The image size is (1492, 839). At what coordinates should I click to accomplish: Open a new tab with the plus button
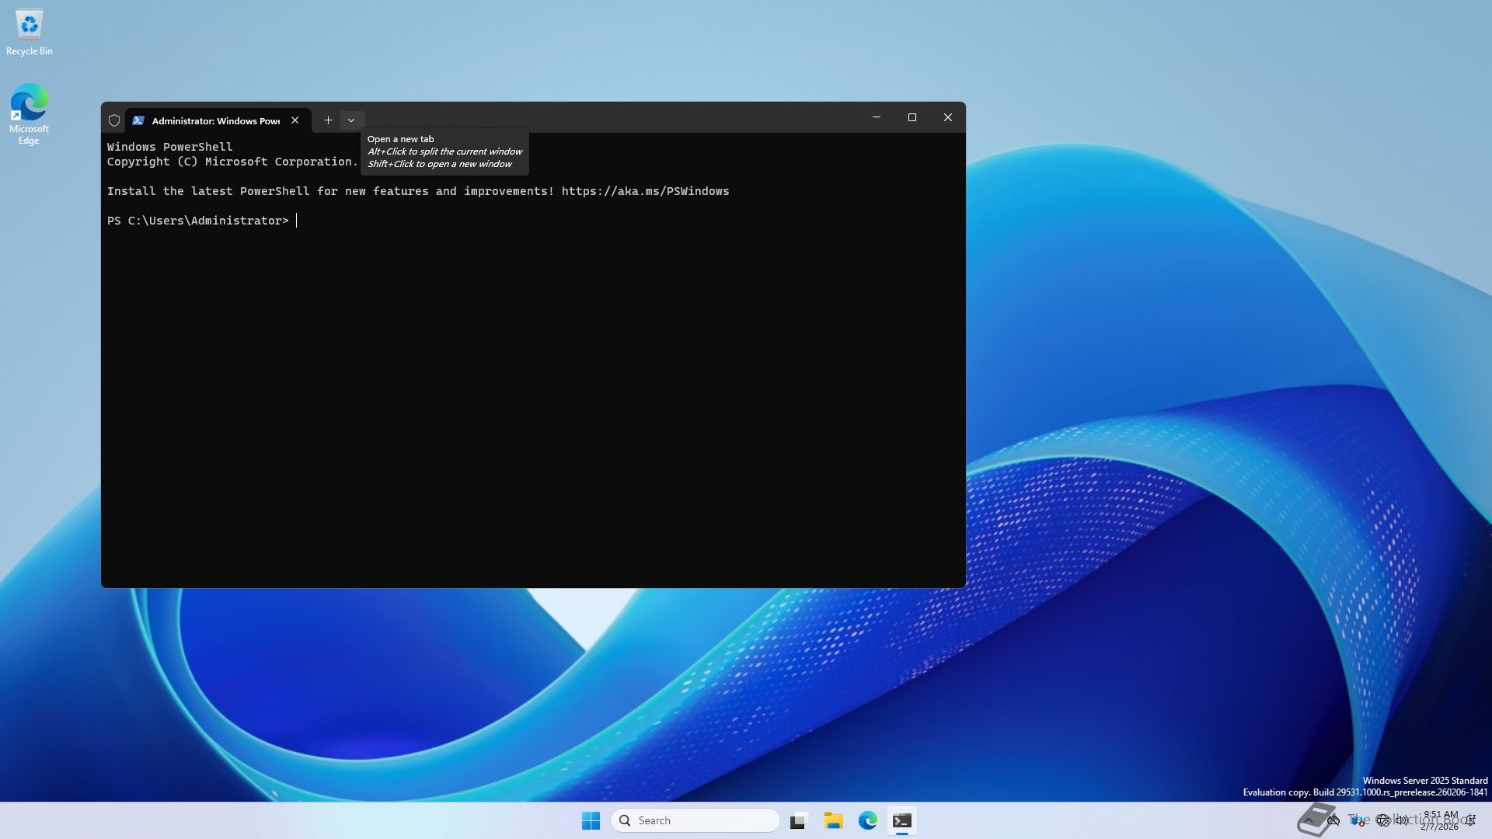tap(328, 120)
